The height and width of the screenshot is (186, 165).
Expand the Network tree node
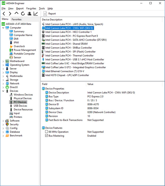coord(3,84)
